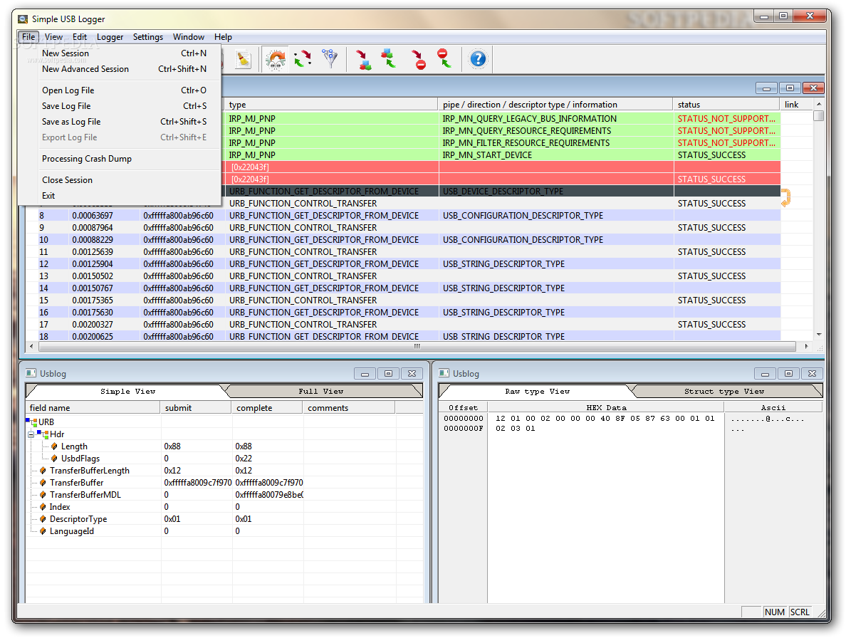
Task: Collapse the Hdr tree node
Action: (x=31, y=434)
